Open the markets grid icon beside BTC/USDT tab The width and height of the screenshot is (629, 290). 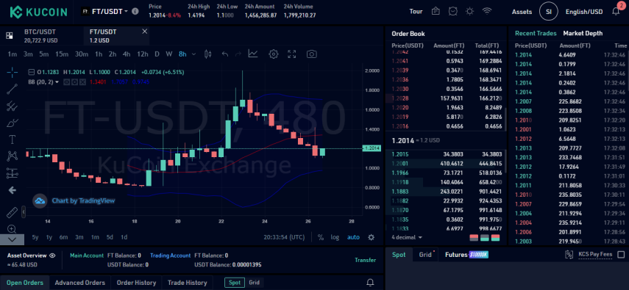pos(10,36)
